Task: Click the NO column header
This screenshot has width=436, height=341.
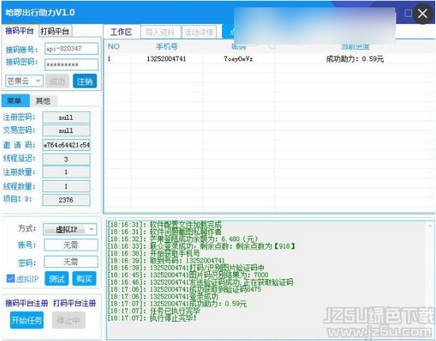Action: [113, 47]
